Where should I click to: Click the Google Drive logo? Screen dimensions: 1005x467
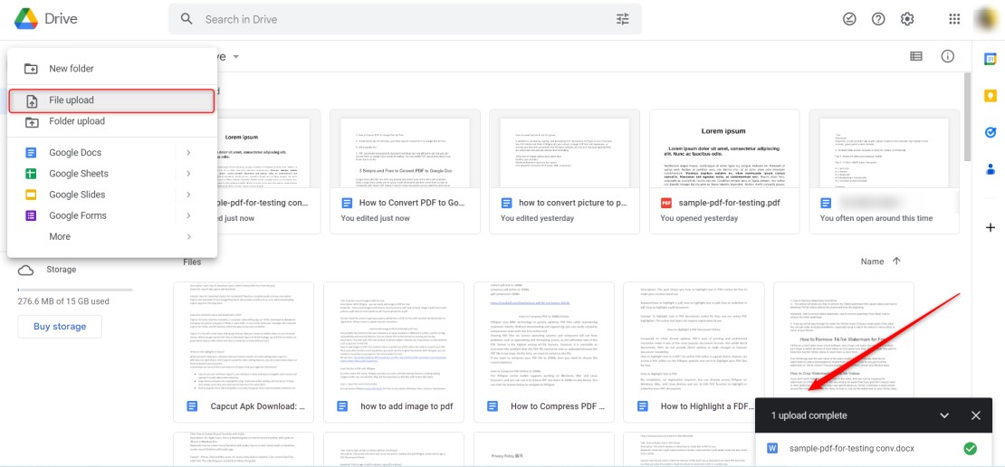tap(26, 19)
